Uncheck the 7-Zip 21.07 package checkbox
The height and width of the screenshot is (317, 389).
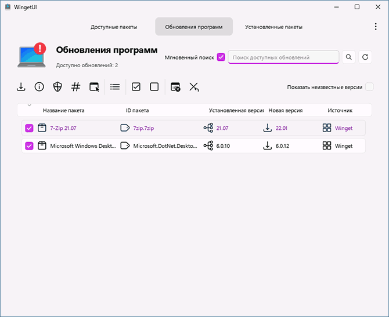[x=29, y=128]
